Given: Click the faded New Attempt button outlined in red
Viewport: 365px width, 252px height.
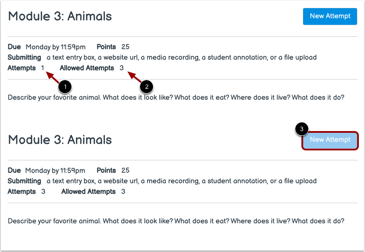Looking at the screenshot, I should 330,140.
